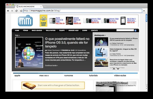Click the top » section label

pos(17,35)
